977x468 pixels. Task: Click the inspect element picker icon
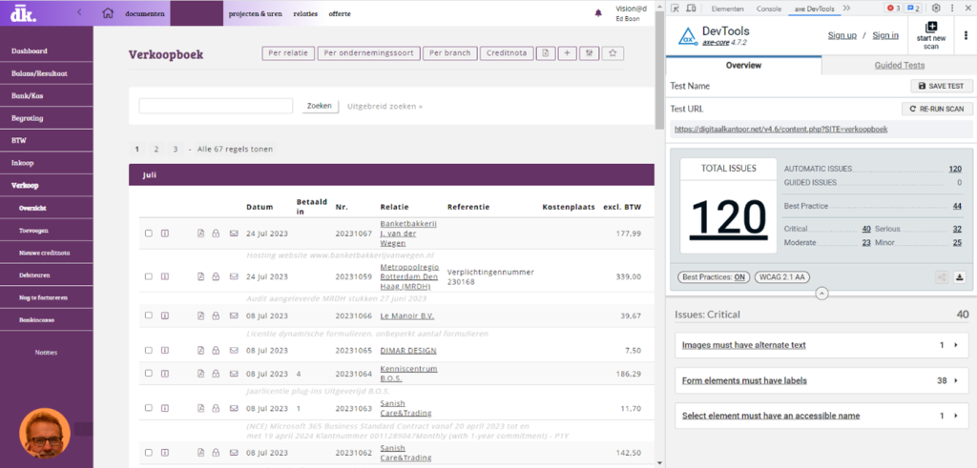pos(676,8)
